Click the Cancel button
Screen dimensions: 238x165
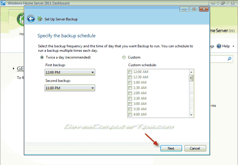(195, 148)
